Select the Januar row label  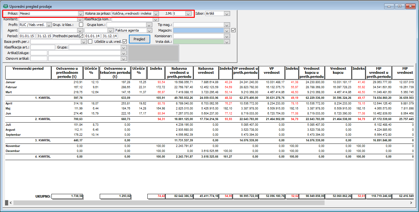pos(11,82)
